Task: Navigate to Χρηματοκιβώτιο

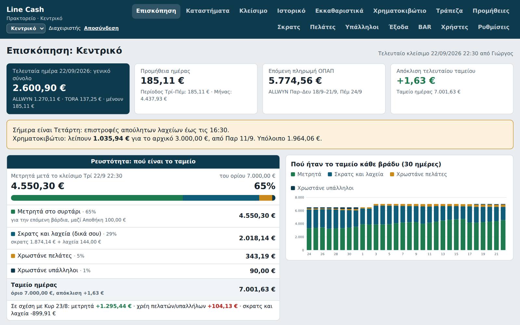Action: pyautogui.click(x=400, y=11)
